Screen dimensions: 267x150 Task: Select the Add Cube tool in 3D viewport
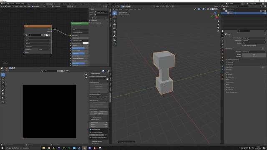click(115, 44)
